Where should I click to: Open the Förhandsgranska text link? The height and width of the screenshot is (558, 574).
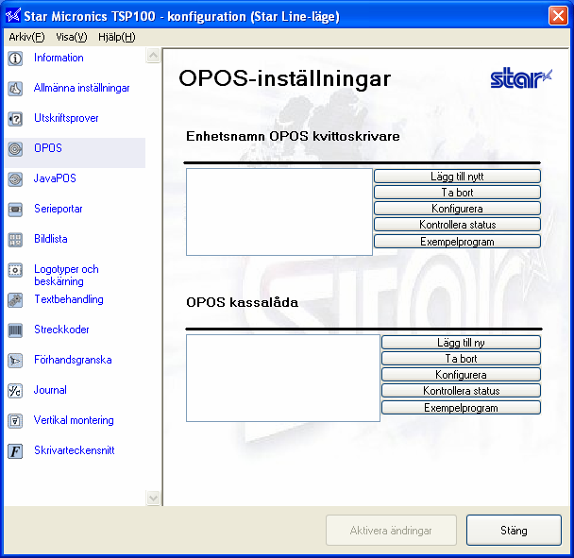coord(73,360)
